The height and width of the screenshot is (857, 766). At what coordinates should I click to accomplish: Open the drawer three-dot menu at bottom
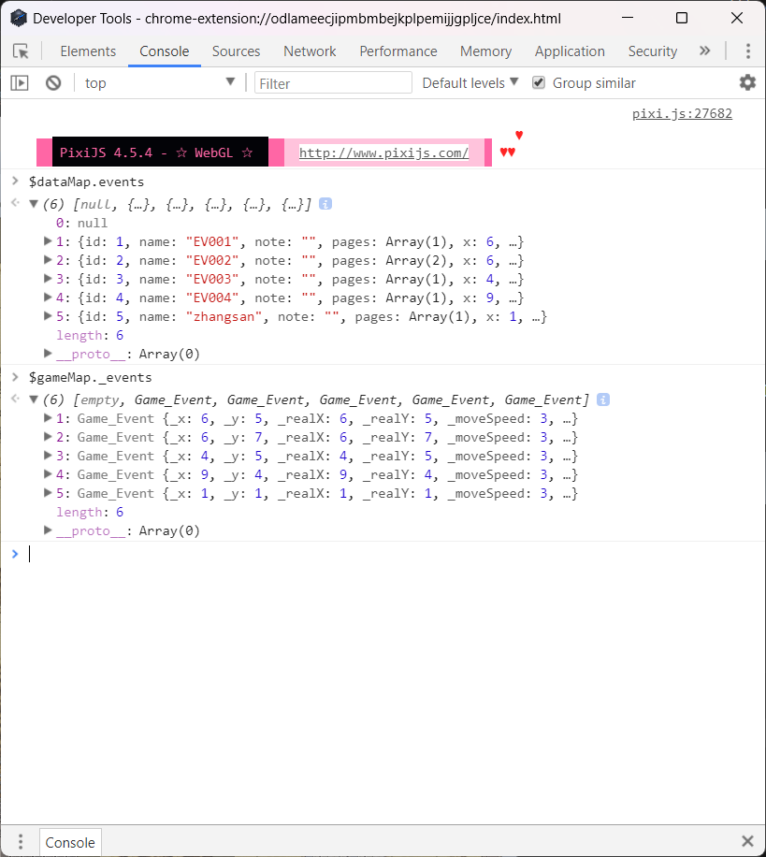point(21,840)
